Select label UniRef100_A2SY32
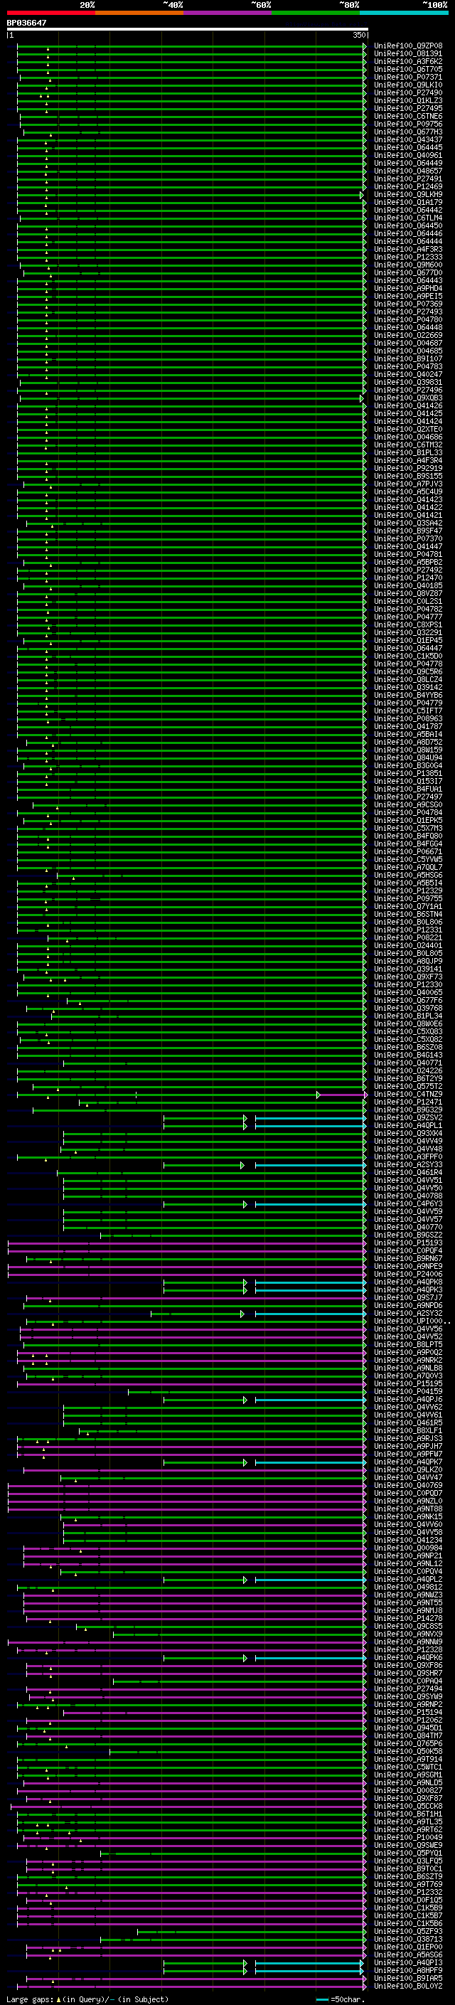Screen dimensions: 455x2005 click(408, 1314)
